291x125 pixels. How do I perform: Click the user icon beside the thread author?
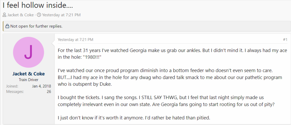(x=5, y=15)
